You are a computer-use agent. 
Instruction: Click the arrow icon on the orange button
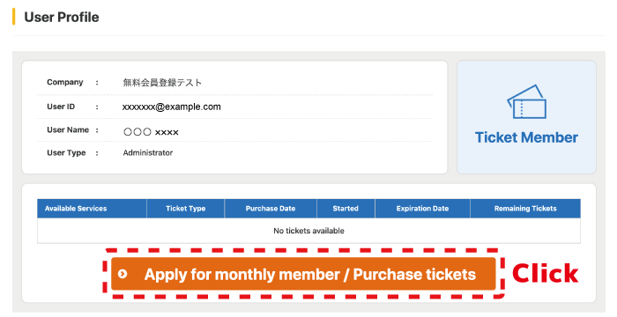[x=123, y=274]
